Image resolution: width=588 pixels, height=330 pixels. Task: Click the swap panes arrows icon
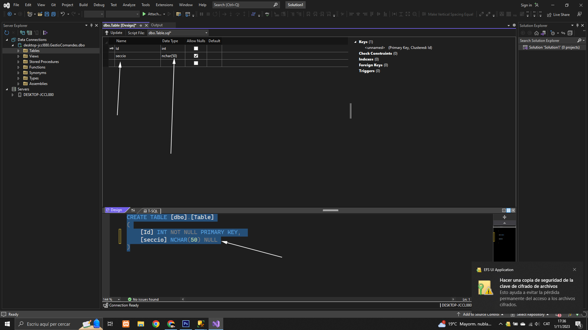click(x=133, y=210)
